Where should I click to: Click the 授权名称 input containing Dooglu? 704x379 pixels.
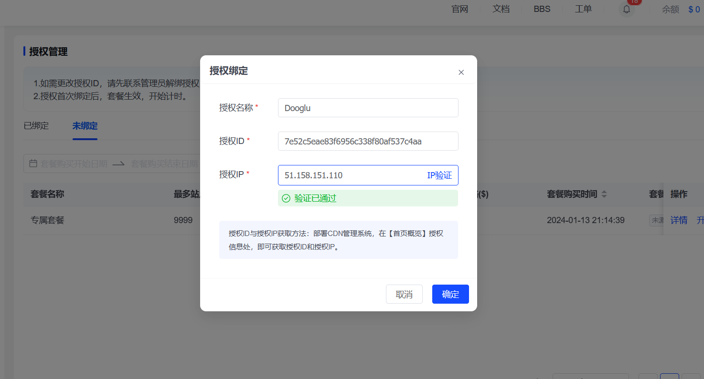pos(368,108)
